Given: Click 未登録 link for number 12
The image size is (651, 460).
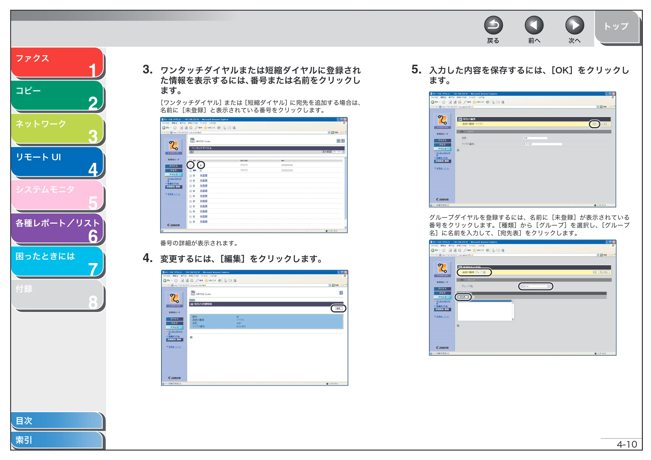Looking at the screenshot, I should 203,222.
